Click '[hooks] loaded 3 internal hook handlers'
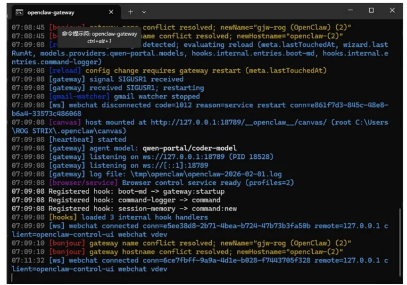The image size is (407, 285). 128,217
